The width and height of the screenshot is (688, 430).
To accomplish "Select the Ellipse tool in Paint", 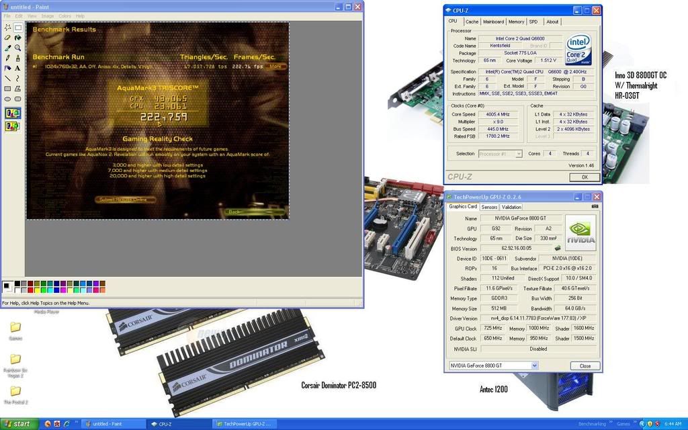I will pos(7,99).
